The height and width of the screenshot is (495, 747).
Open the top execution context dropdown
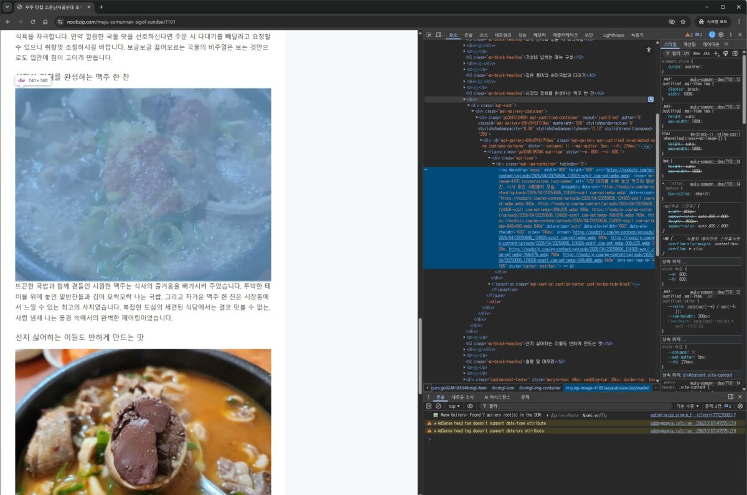pyautogui.click(x=454, y=406)
